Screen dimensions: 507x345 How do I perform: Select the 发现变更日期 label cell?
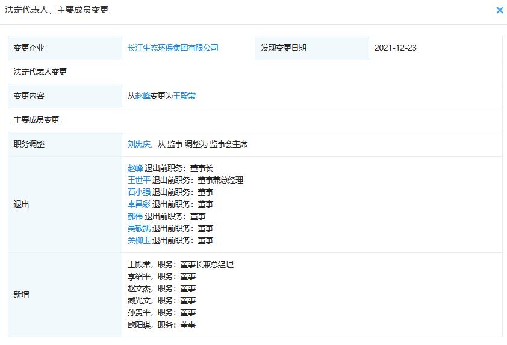(x=312, y=48)
